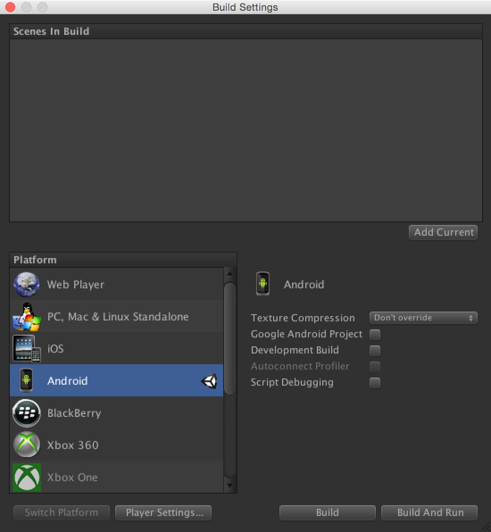Select PC, Mac & Linux Standalone label
The height and width of the screenshot is (532, 491).
(118, 316)
